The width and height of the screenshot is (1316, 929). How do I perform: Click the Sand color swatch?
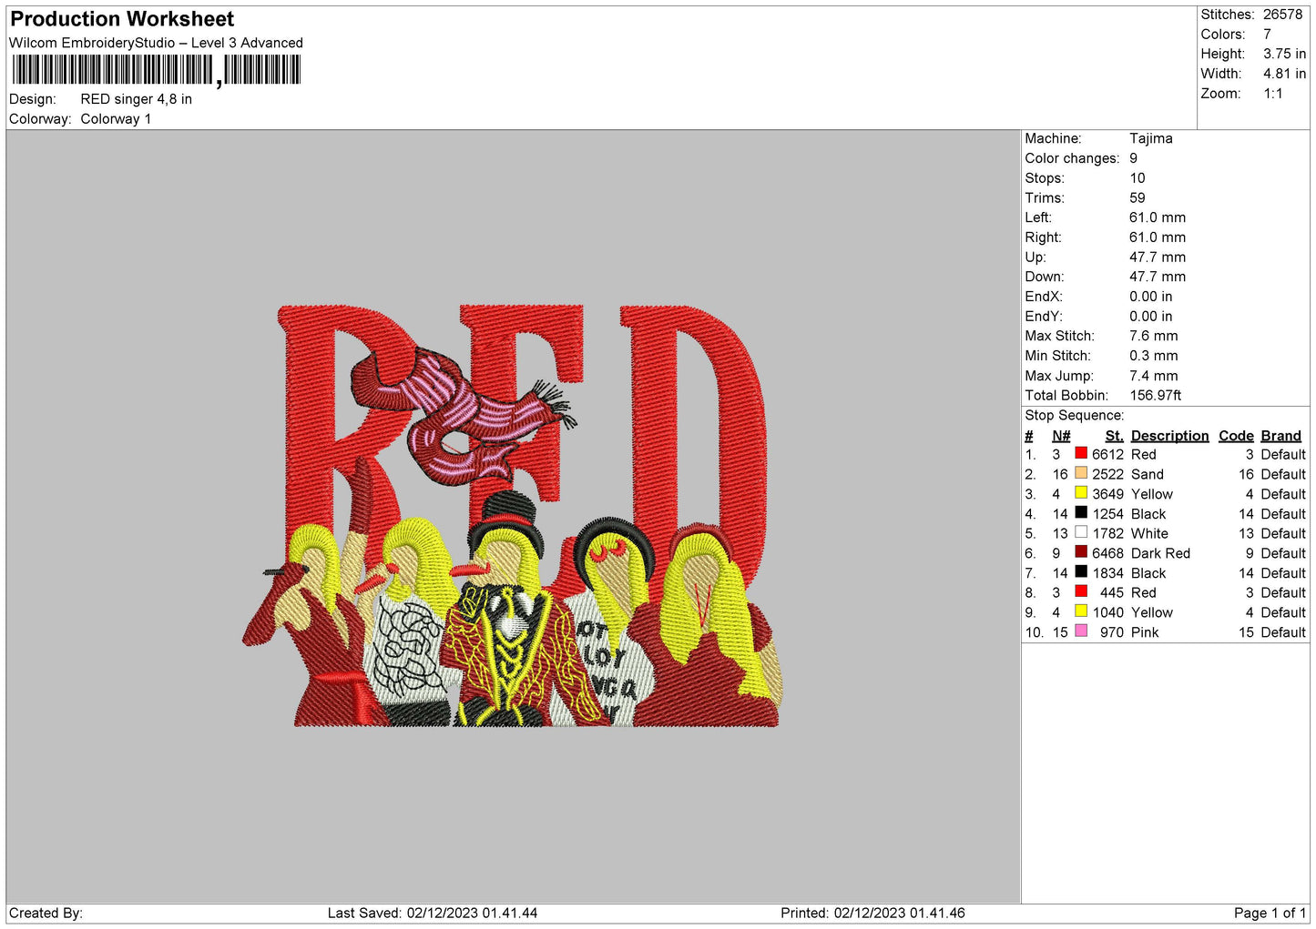tap(1081, 473)
